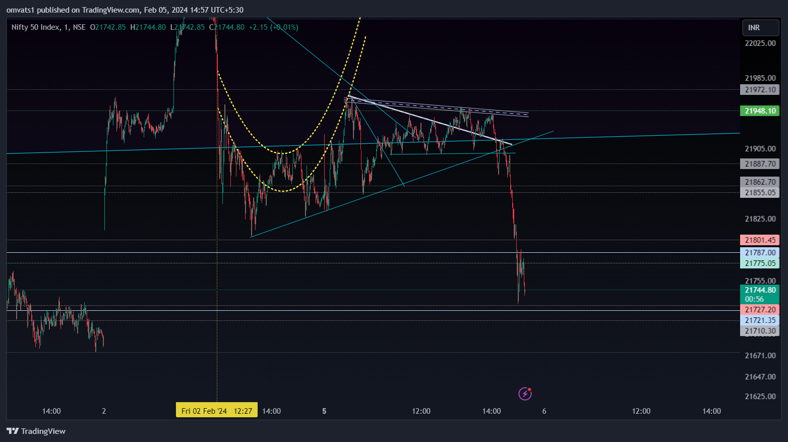Click the date 6 on time axis
Viewport: 788px width, 442px height.
pyautogui.click(x=544, y=411)
